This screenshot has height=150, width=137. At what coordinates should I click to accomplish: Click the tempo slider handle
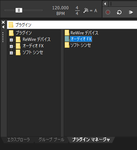(x=19, y=10)
